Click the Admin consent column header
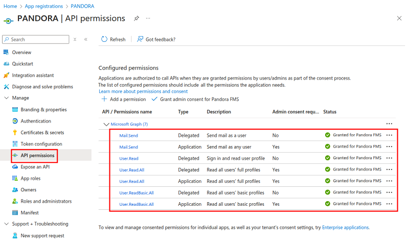Viewport: 409px width, 243px height. pos(296,112)
